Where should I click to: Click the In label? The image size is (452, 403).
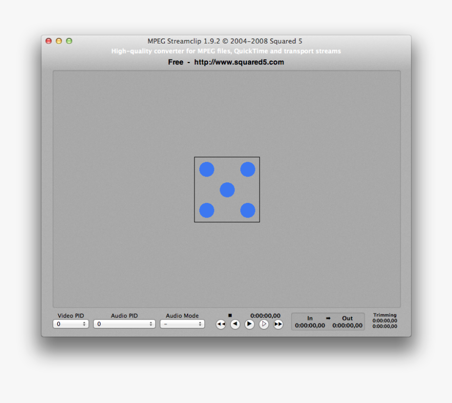click(310, 318)
